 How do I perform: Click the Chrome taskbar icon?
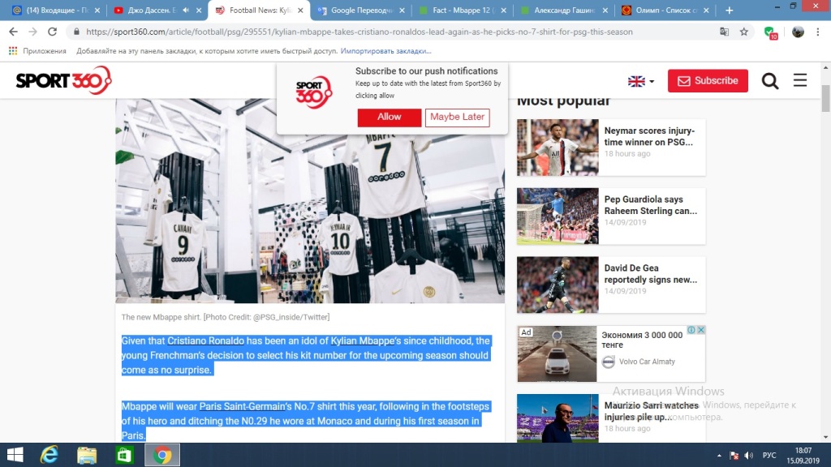[162, 455]
